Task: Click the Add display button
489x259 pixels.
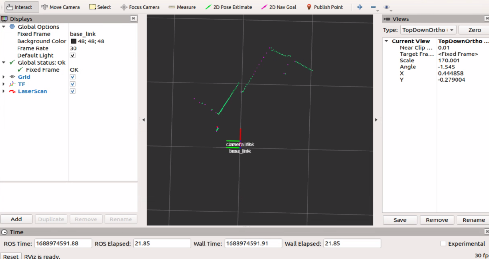Action: [16, 219]
